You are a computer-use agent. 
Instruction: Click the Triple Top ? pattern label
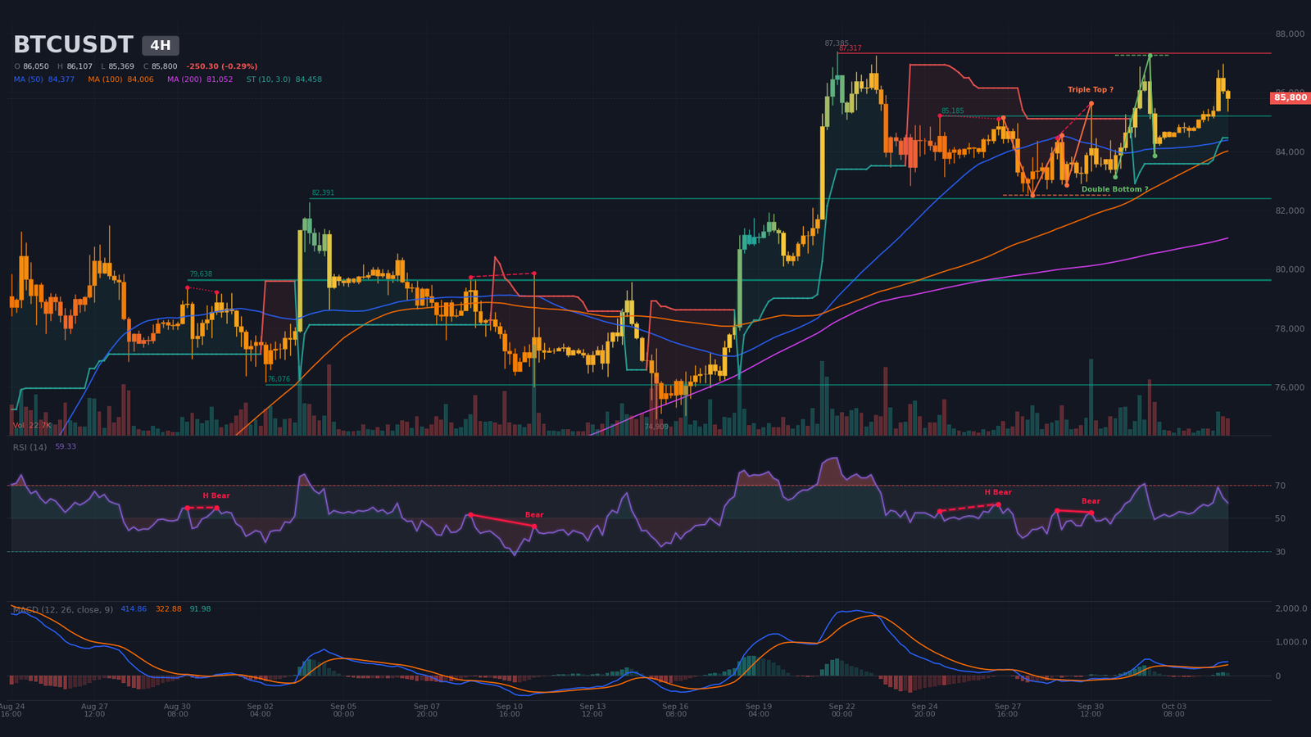[1091, 89]
